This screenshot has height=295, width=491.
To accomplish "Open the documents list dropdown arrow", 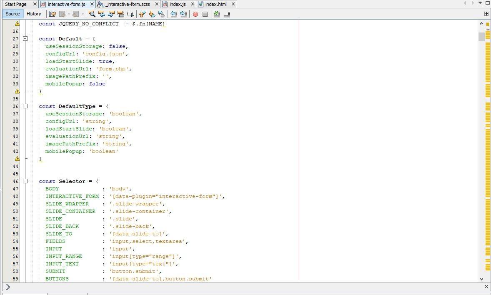I will click(x=480, y=3).
